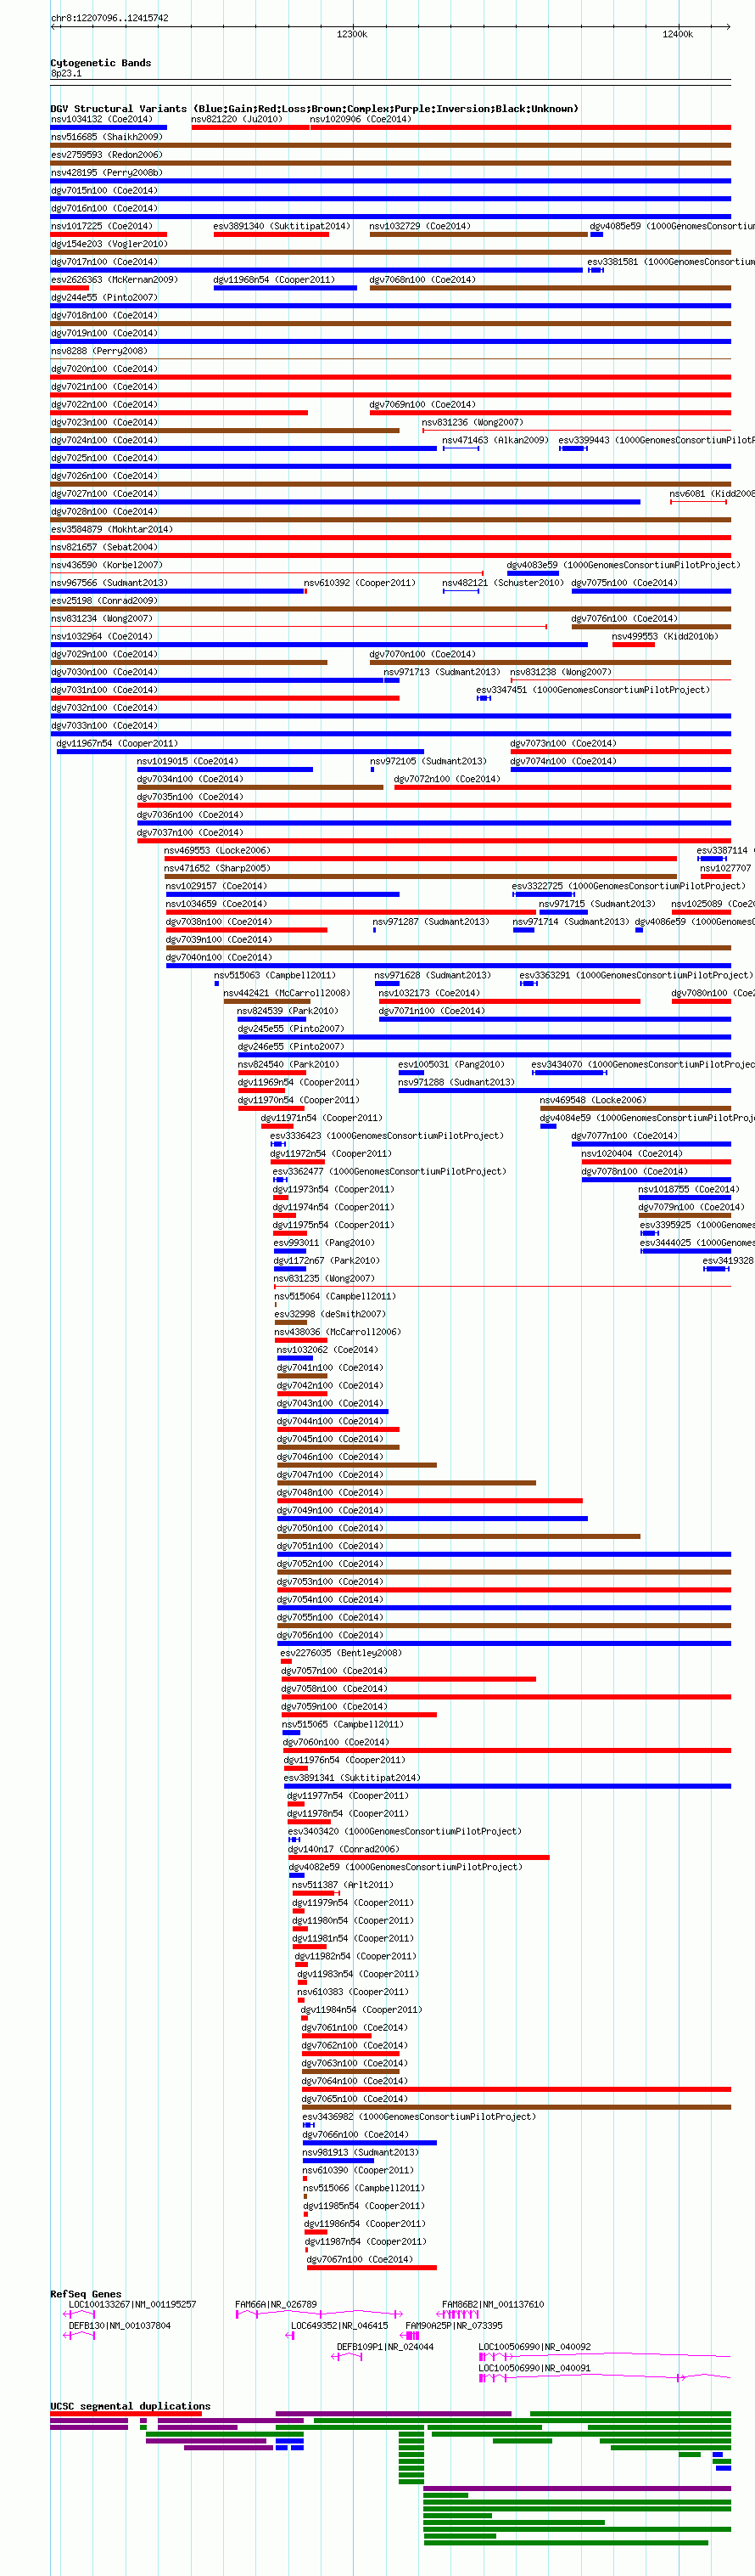Click the brown bar under esv2759593 (Redon2006)
The height and width of the screenshot is (2576, 755).
(390, 163)
